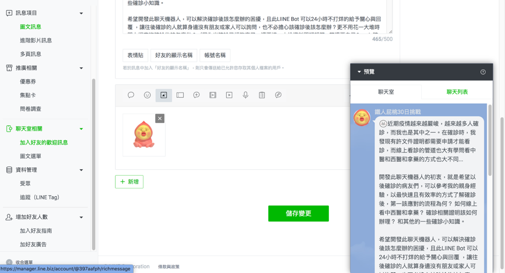Collapse the 資料管理 section arrow
This screenshot has height=273, width=505.
pos(81,170)
